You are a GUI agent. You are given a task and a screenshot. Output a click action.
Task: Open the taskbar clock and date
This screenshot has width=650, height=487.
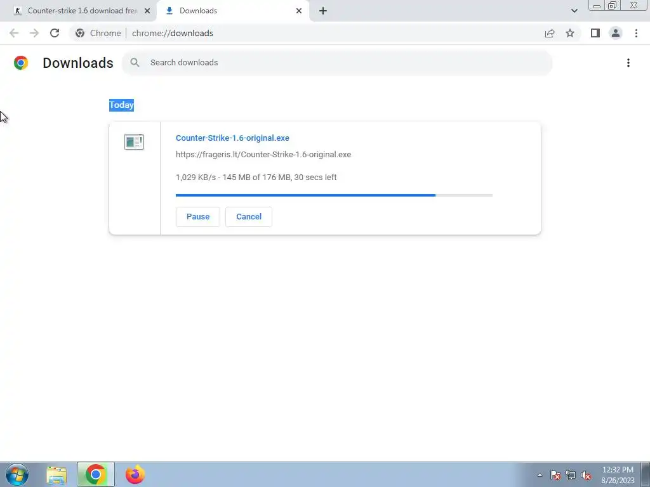click(618, 475)
